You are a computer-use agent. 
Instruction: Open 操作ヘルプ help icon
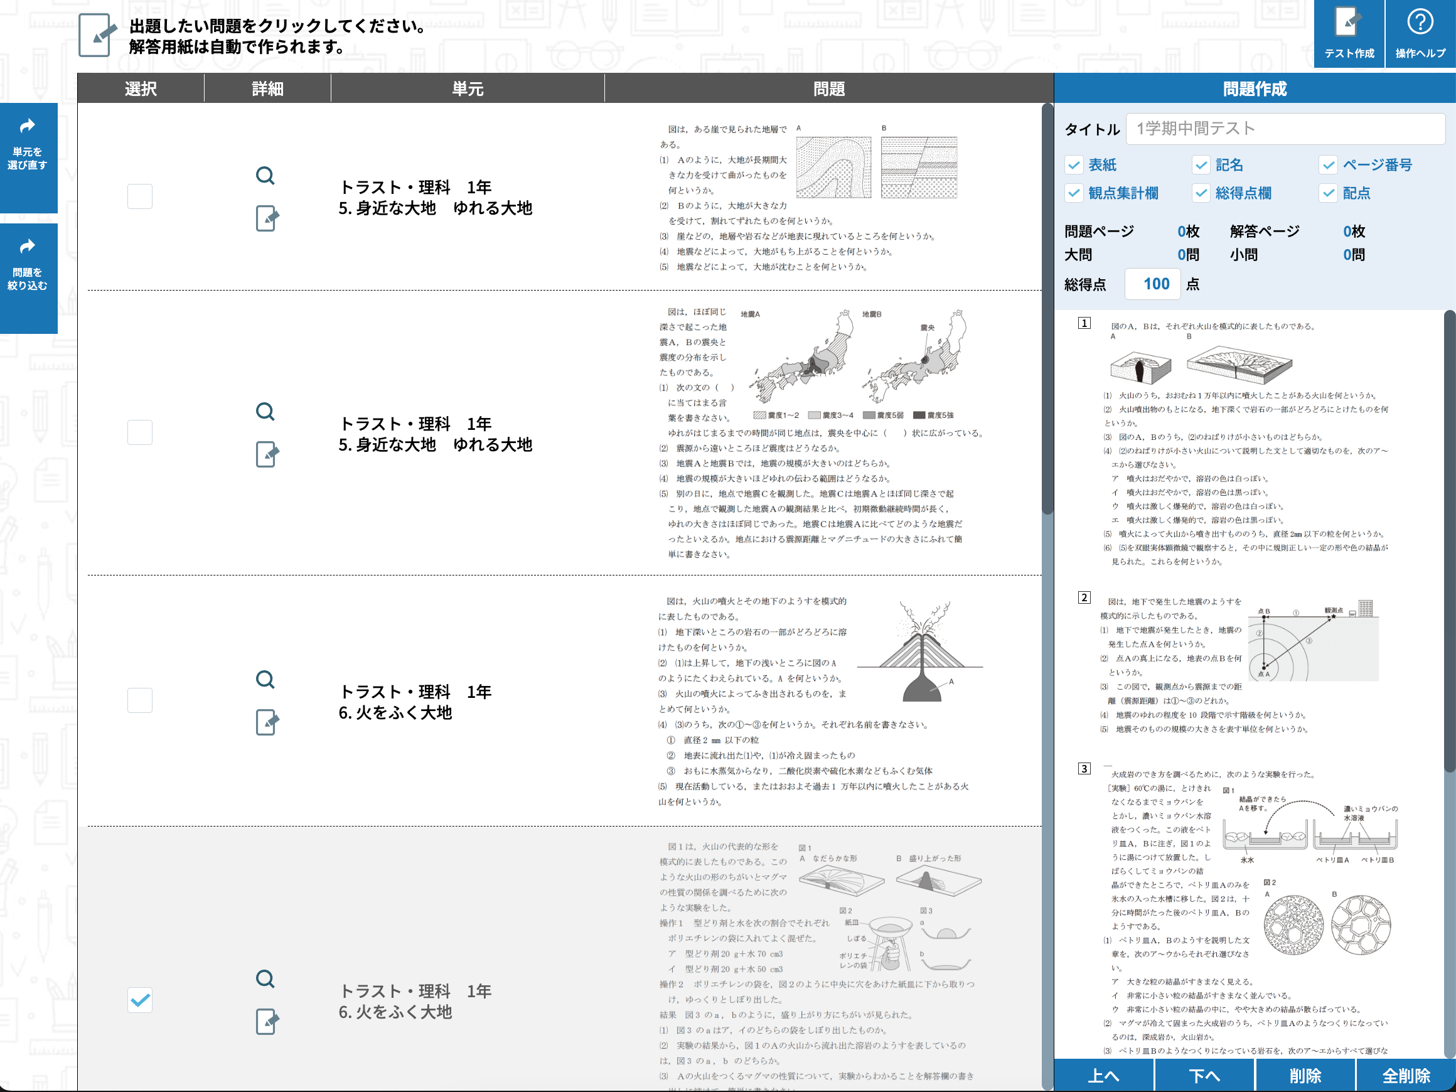point(1420,35)
